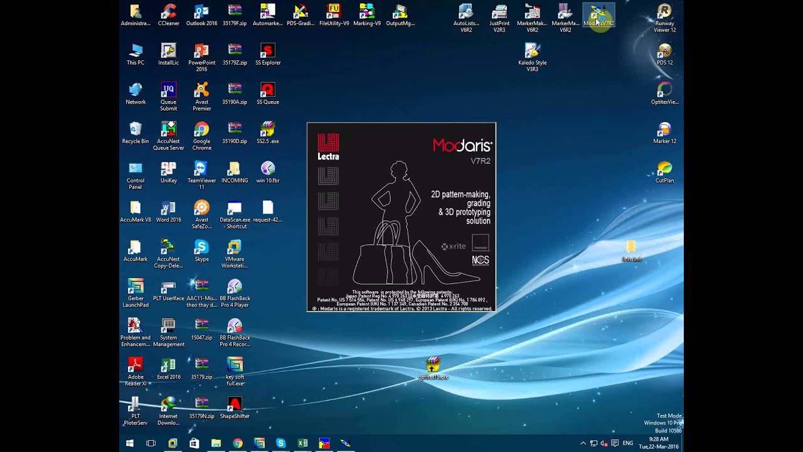The height and width of the screenshot is (452, 803).
Task: Open Avast Premier from the desktop
Action: click(201, 97)
